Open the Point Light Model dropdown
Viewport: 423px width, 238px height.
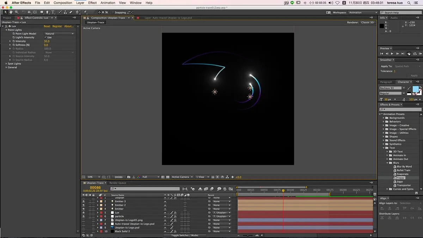tap(59, 33)
